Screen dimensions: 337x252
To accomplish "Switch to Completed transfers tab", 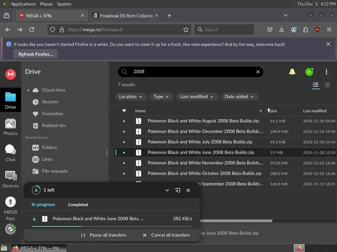I will click(x=78, y=205).
